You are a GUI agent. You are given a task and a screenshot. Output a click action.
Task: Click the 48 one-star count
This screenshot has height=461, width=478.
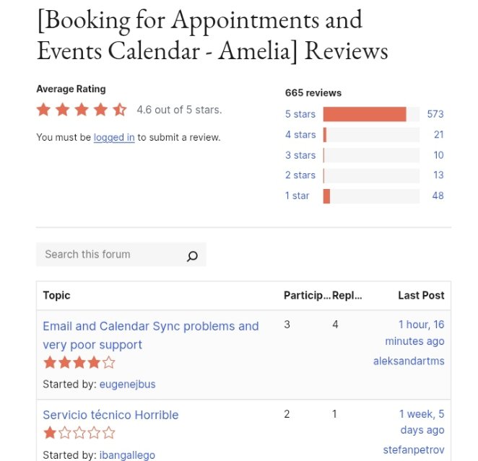point(438,196)
